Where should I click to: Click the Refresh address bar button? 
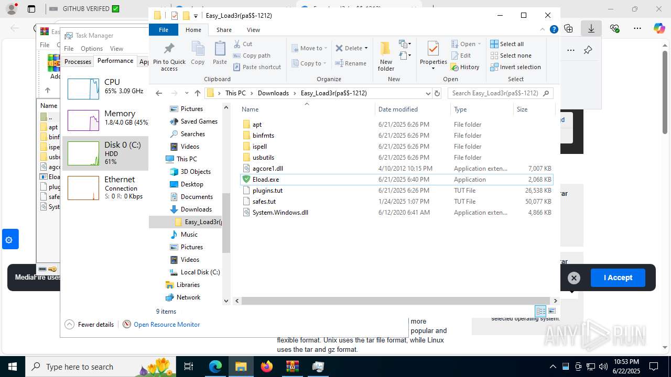point(437,93)
